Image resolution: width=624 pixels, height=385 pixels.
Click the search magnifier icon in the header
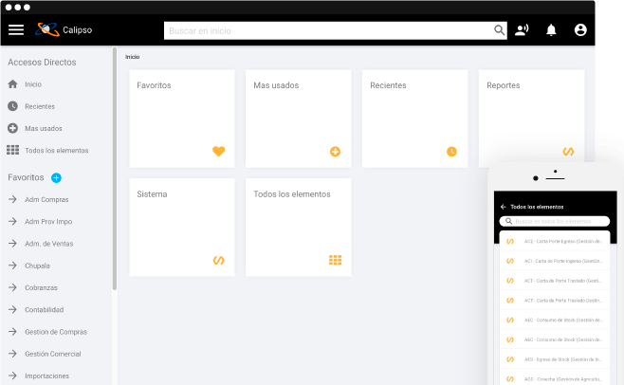(x=499, y=30)
